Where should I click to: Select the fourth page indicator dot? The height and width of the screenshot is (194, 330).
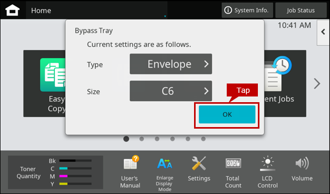173,139
